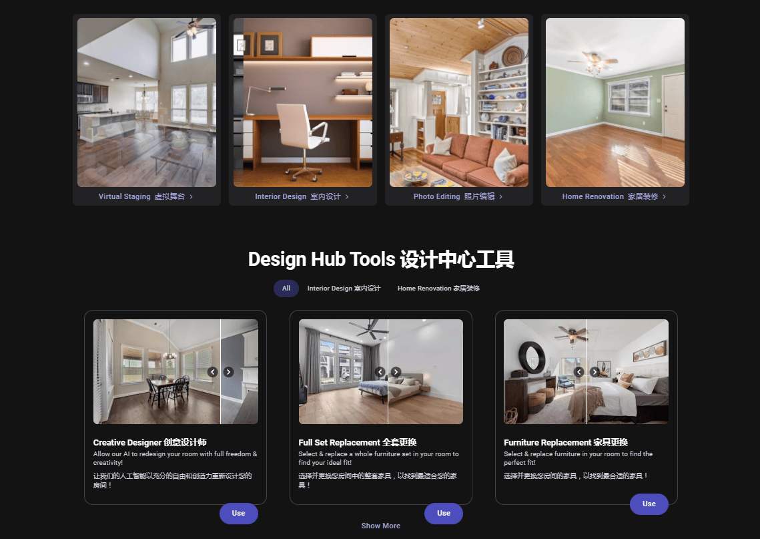This screenshot has height=539, width=760.
Task: Click Use under Full Set Replacement 全套更换
Action: [x=443, y=514]
